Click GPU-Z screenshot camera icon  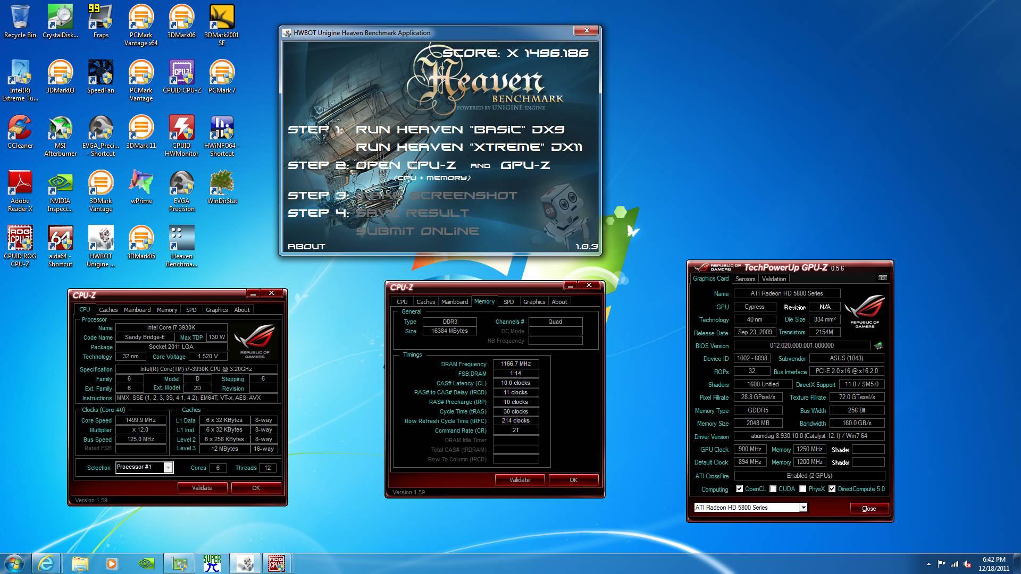pos(882,278)
